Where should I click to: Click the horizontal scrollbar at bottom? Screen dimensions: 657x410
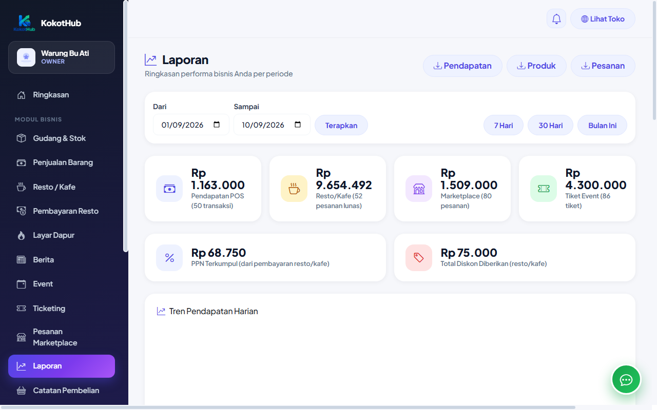tap(287, 407)
